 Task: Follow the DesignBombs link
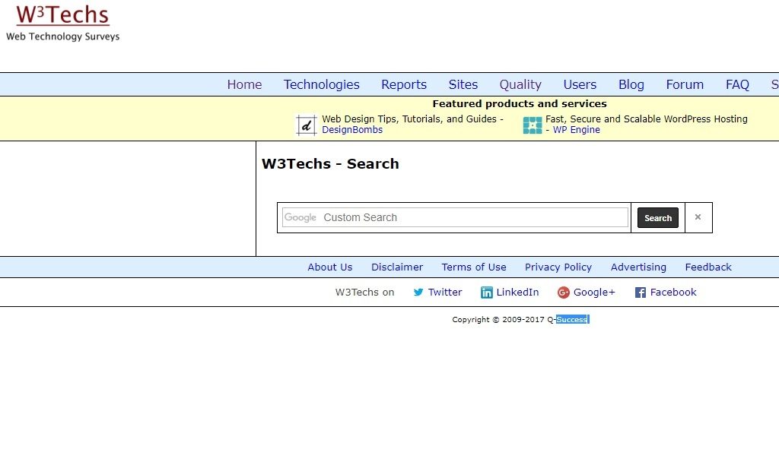(352, 129)
